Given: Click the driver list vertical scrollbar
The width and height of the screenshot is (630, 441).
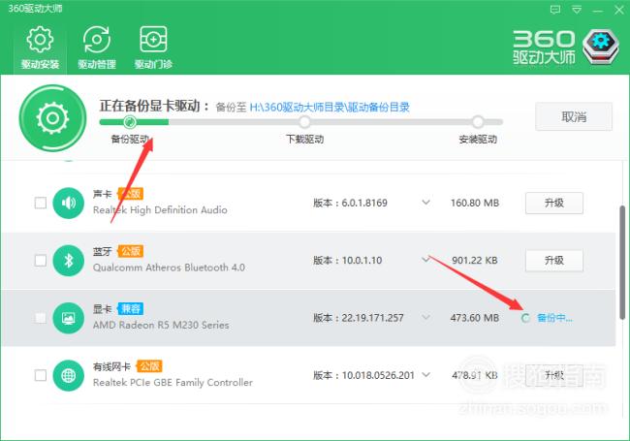Looking at the screenshot, I should tap(622, 263).
